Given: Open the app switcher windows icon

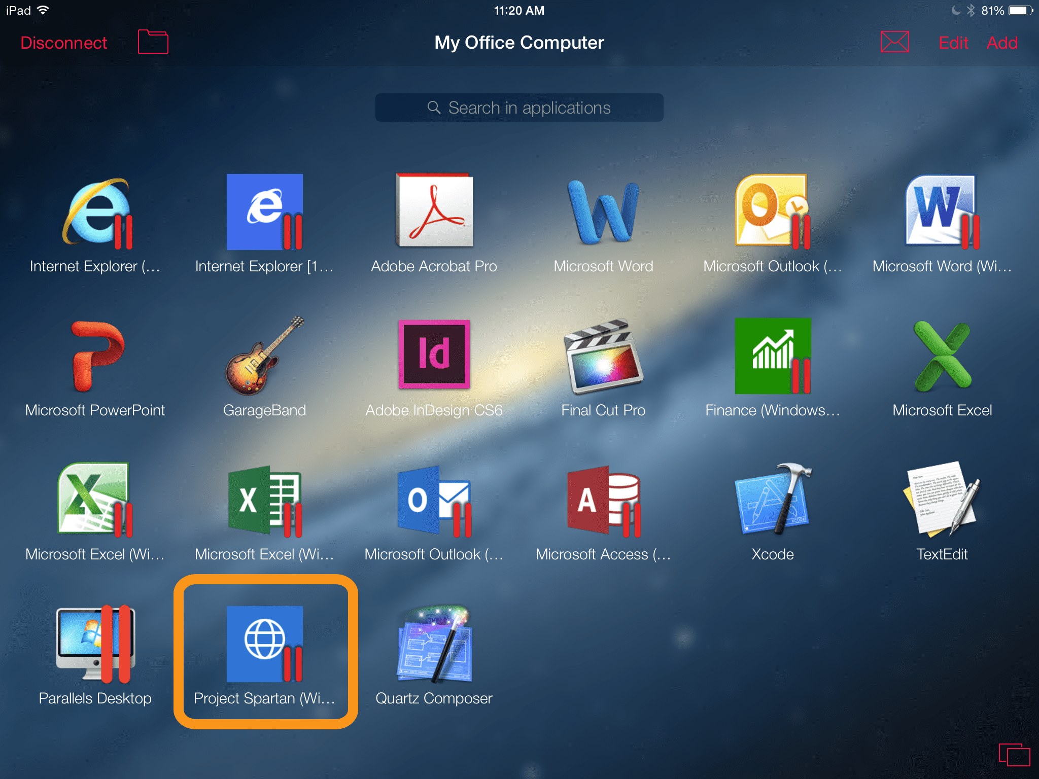Looking at the screenshot, I should (1014, 755).
